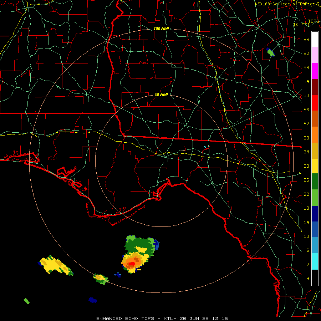Click the light orange legend swatch
Screen dimensions: 321x321
(x=315, y=135)
